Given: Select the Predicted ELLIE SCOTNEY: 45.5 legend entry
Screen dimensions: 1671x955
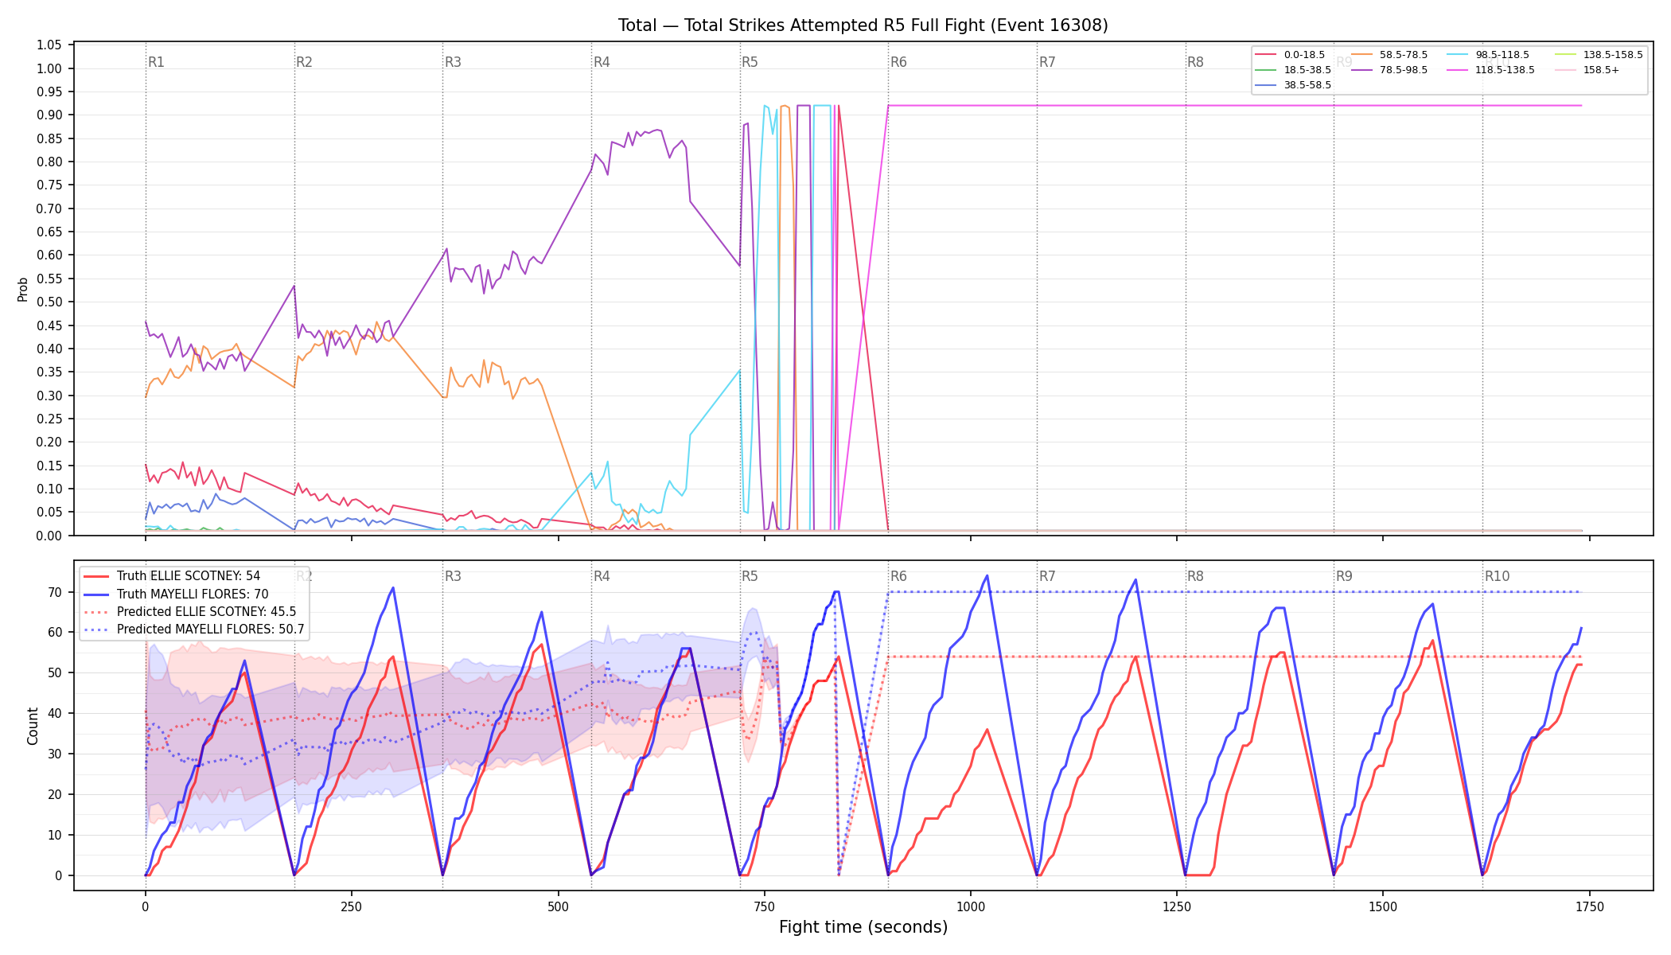Looking at the screenshot, I should [x=189, y=612].
